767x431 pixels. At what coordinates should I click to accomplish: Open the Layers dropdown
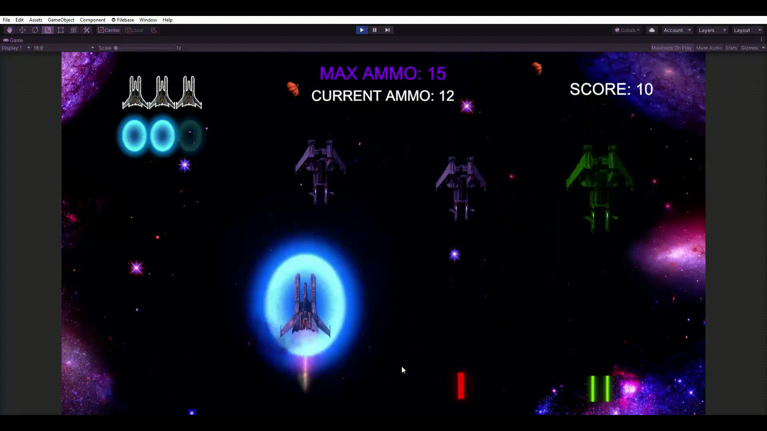(x=712, y=30)
